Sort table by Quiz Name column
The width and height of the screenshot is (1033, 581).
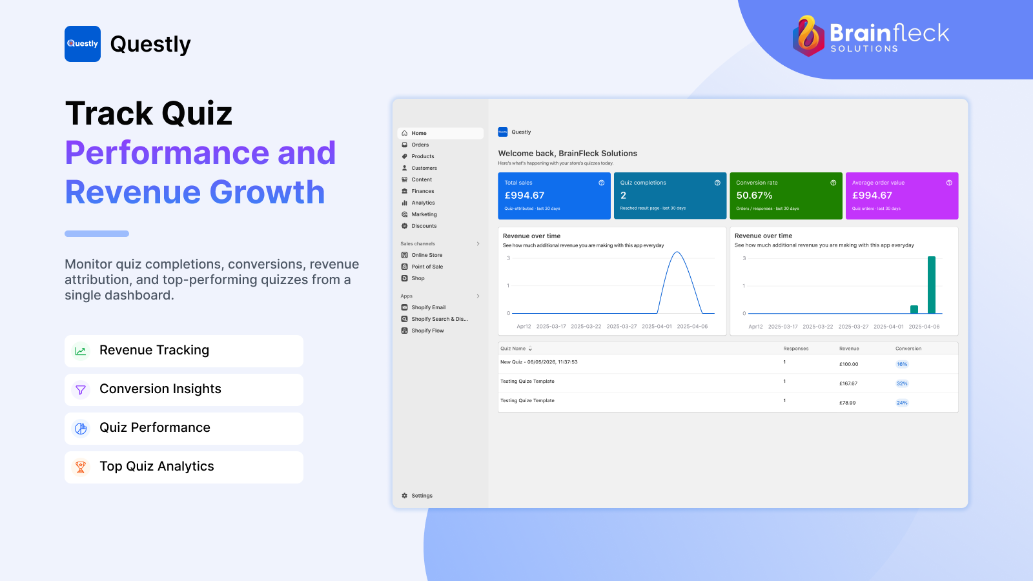pyautogui.click(x=516, y=349)
